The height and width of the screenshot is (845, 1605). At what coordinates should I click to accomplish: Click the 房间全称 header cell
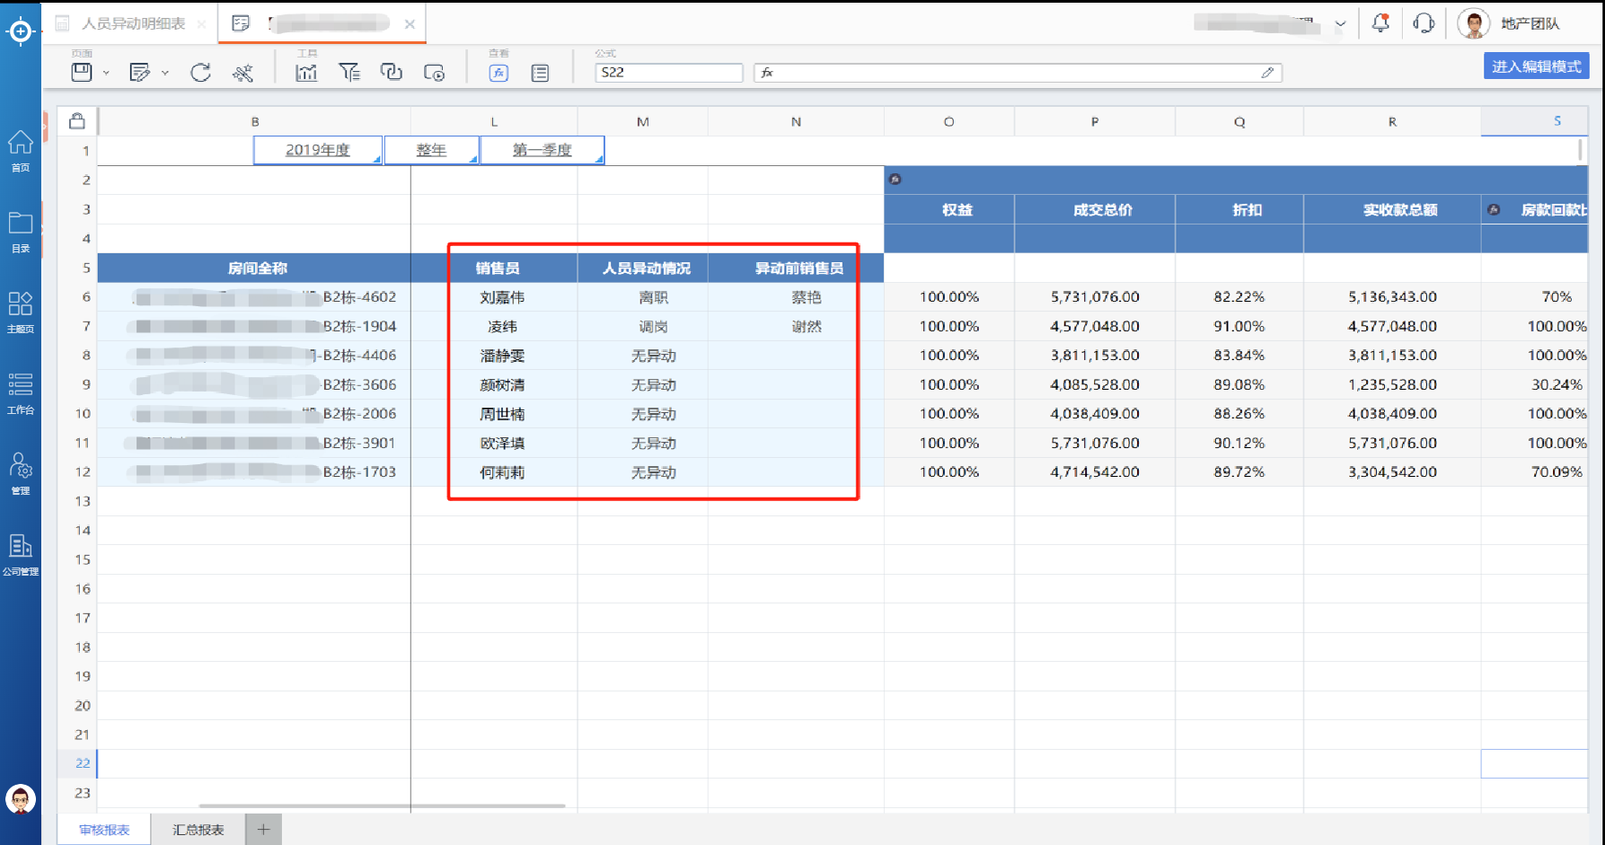point(254,268)
